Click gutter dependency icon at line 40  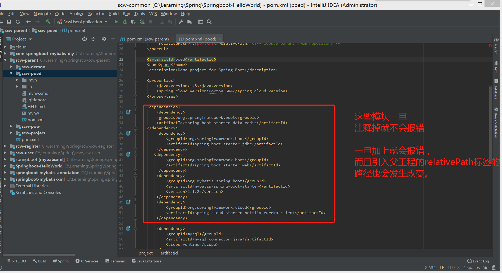pyautogui.click(x=128, y=154)
